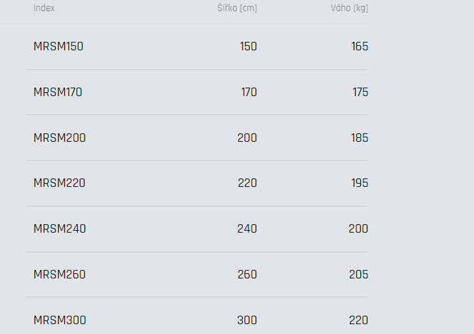Click the 165 weight value
This screenshot has width=474, height=334.
pyautogui.click(x=360, y=46)
